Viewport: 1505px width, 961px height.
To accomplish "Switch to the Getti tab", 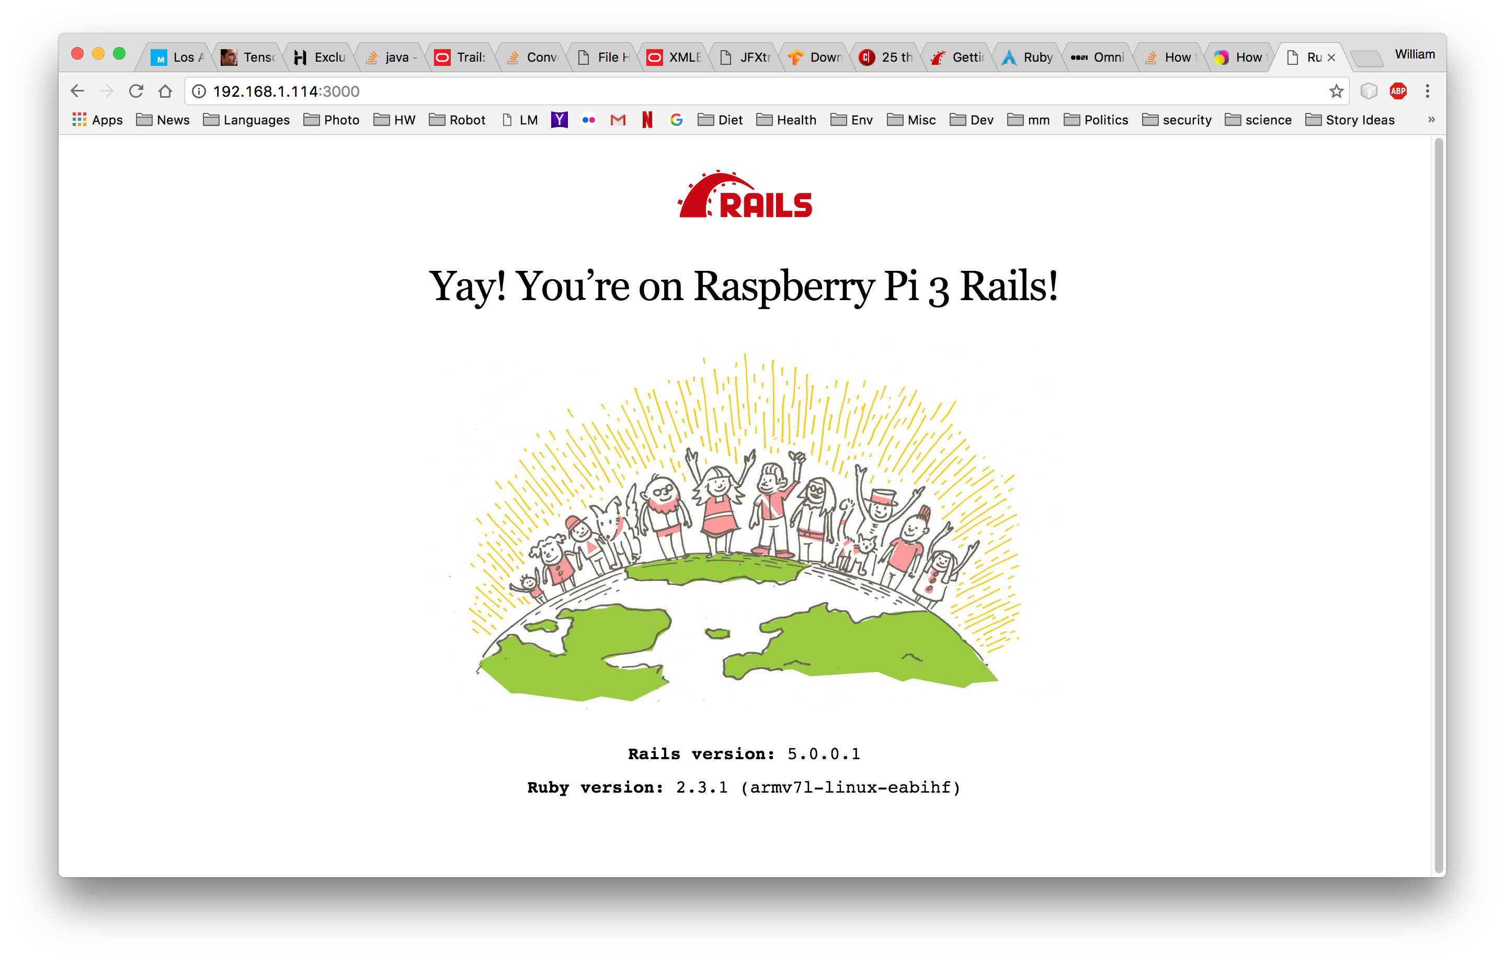I will point(957,58).
